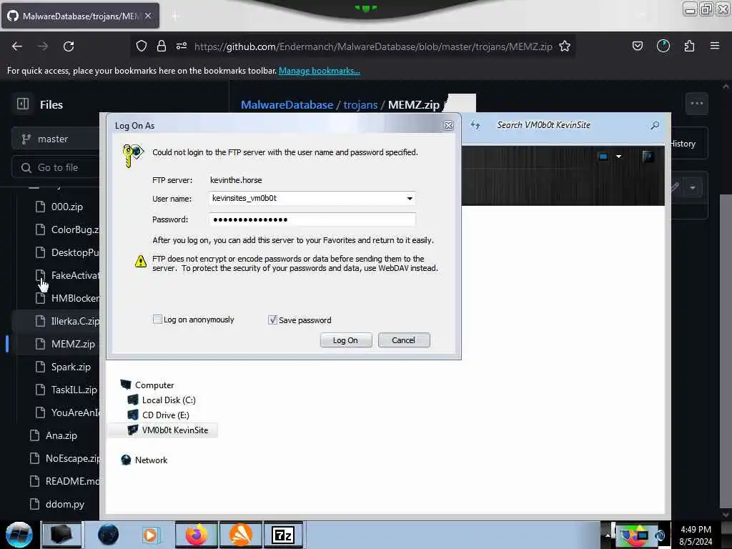Viewport: 732px width, 549px height.
Task: Click the Firefox reload button
Action: (x=69, y=46)
